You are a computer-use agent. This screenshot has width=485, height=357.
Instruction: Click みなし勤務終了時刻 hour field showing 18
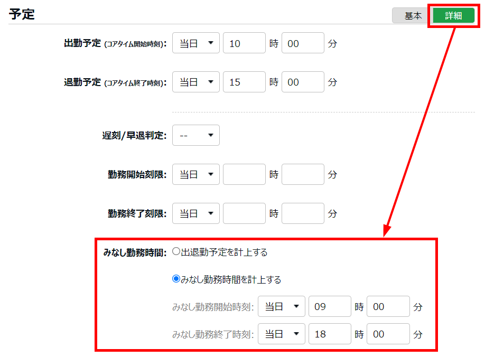pos(330,334)
